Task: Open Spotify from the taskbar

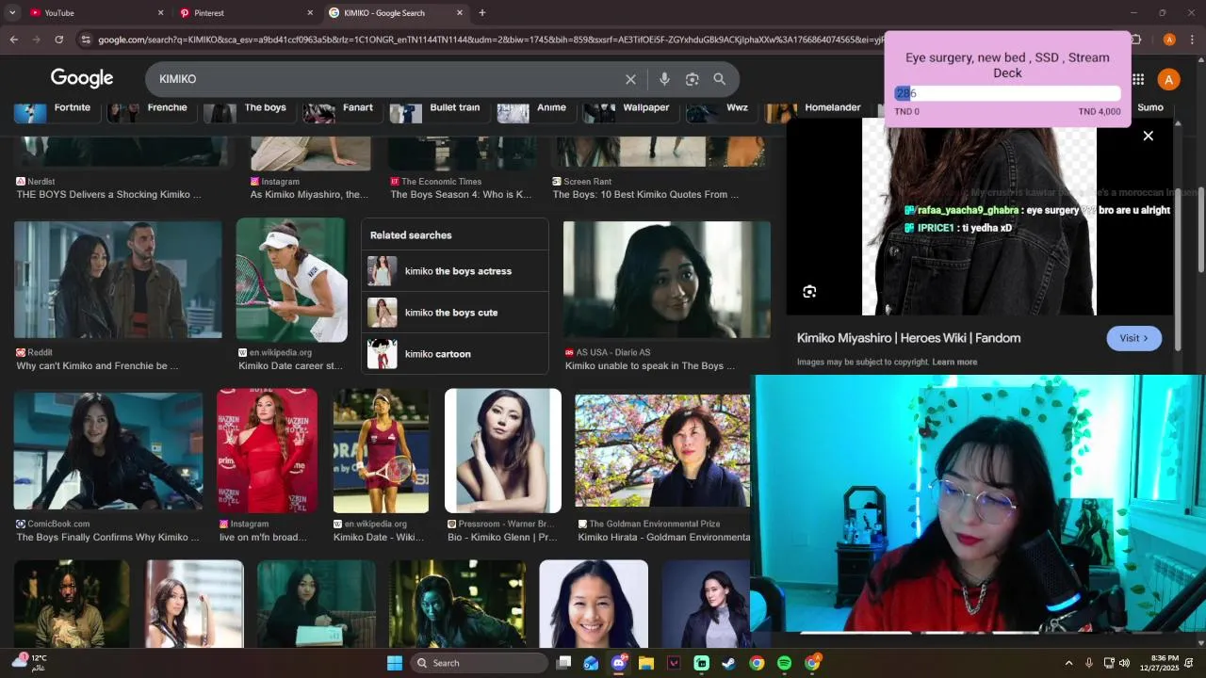Action: [785, 663]
